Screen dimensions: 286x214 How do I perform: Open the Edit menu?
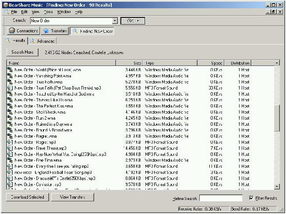[x=24, y=12]
